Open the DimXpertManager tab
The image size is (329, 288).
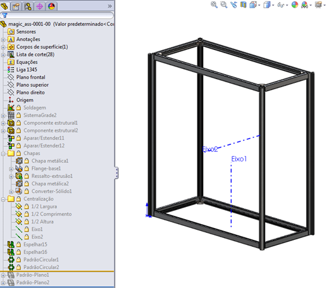tap(39, 6)
